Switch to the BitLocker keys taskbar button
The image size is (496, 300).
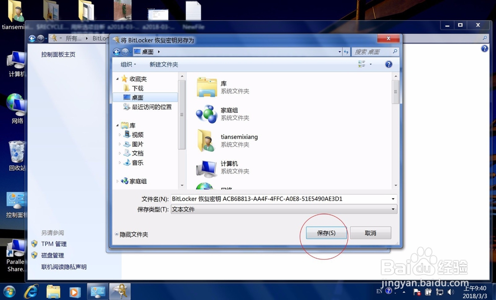click(120, 291)
